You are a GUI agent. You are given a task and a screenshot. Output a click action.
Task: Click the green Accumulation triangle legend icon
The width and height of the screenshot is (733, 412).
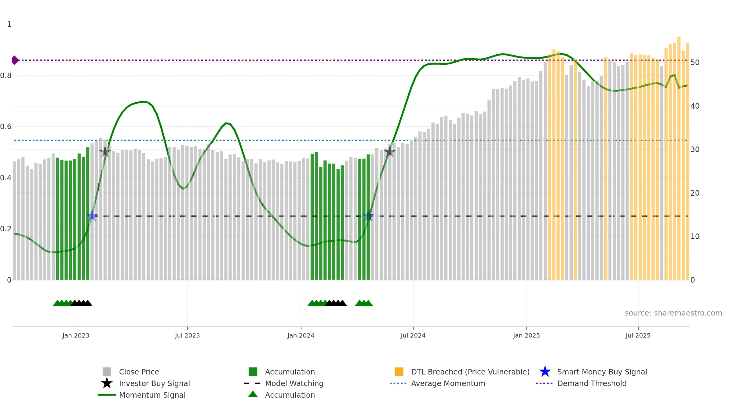coord(253,394)
